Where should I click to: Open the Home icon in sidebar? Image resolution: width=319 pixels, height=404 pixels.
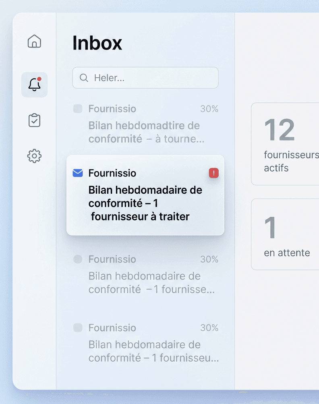point(34,41)
